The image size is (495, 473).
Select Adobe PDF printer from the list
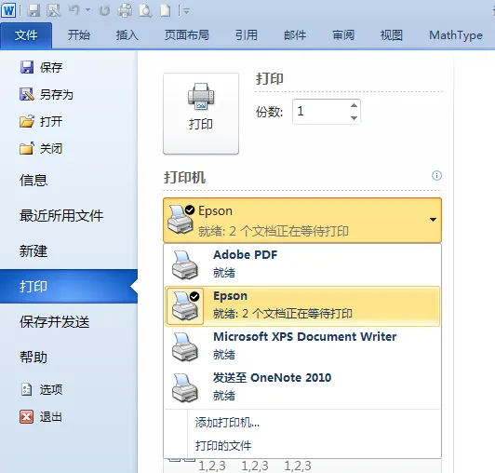[x=302, y=264]
